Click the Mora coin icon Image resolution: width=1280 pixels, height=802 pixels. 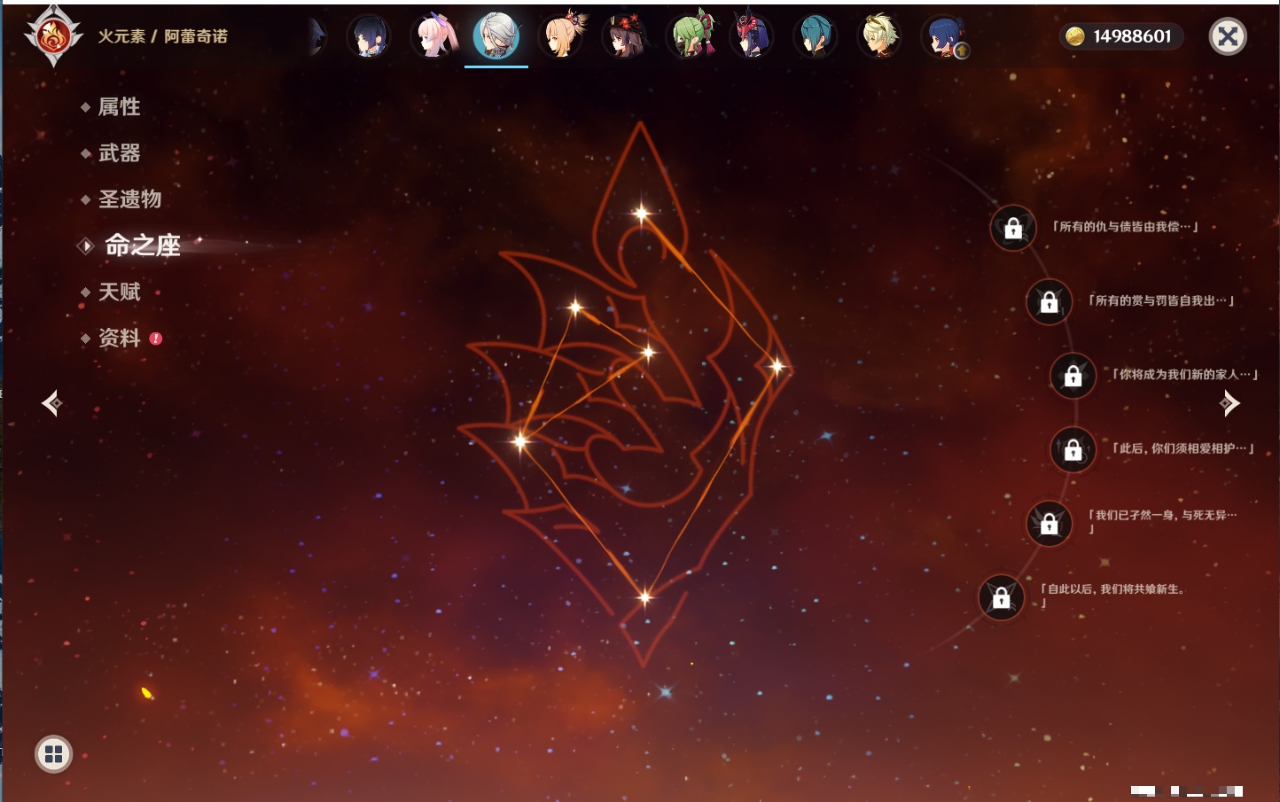click(x=1075, y=36)
